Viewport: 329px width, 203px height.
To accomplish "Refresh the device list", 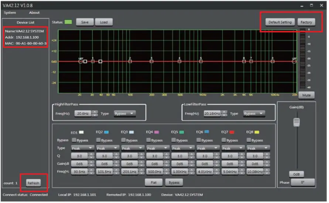I will point(33,183).
